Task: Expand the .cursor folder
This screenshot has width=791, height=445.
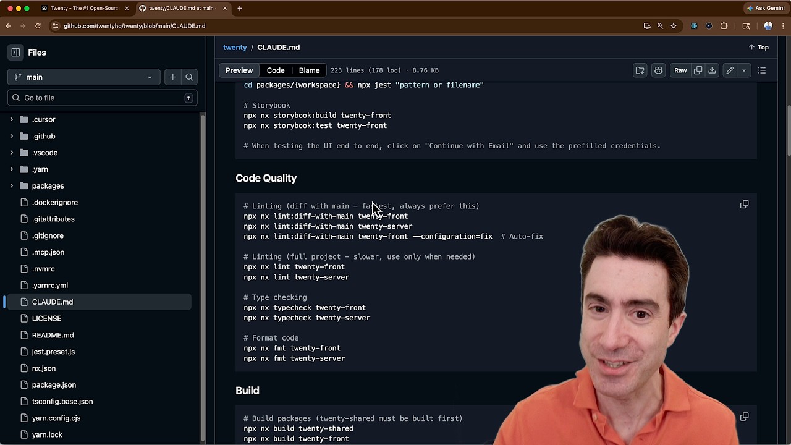Action: tap(11, 119)
